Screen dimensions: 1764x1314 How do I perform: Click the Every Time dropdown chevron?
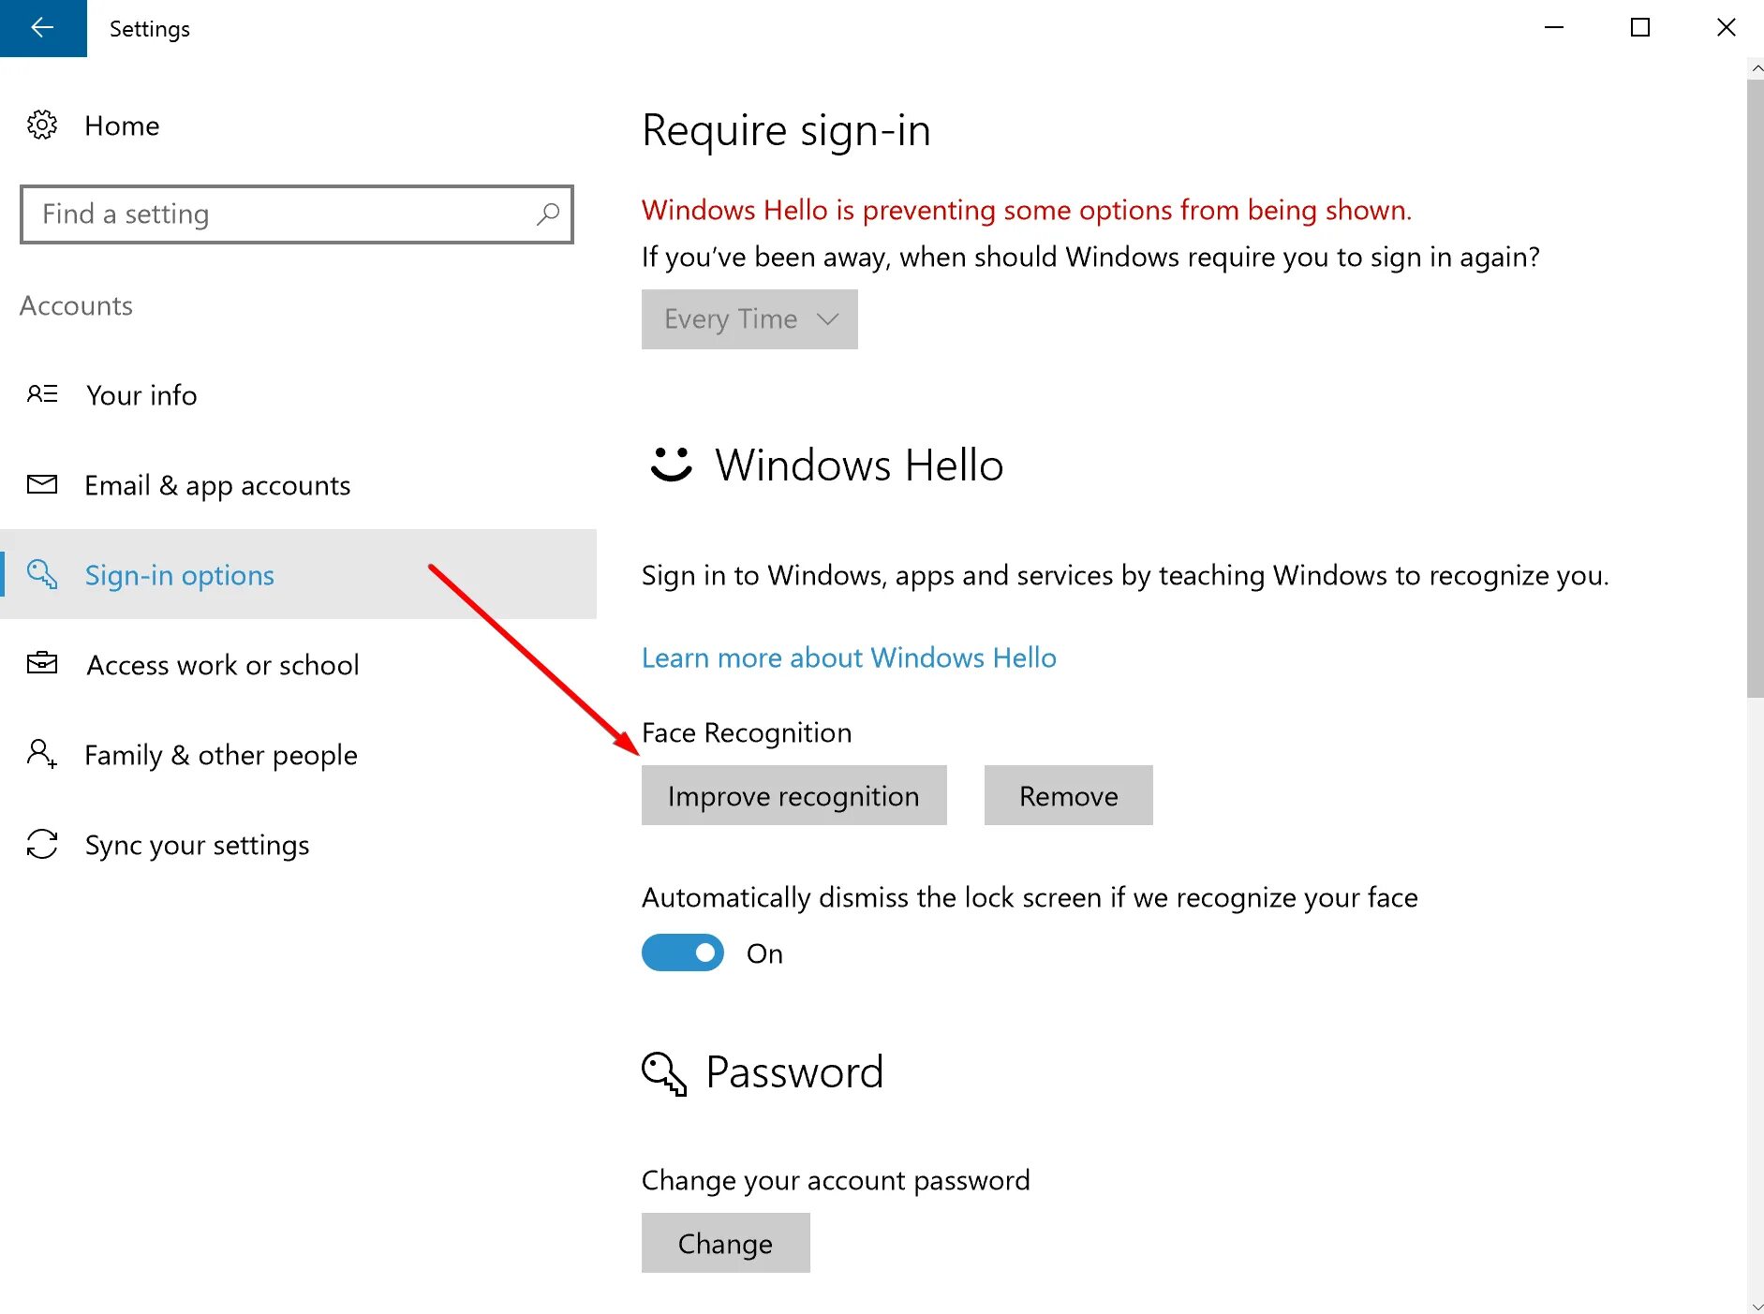point(827,319)
